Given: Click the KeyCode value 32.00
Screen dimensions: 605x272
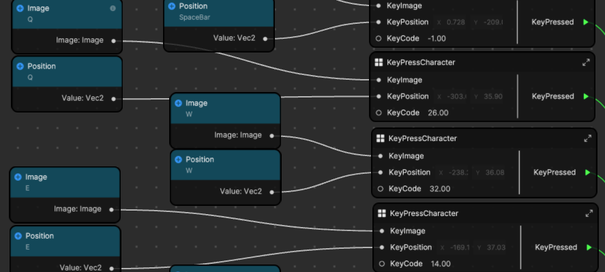Looking at the screenshot, I should tap(440, 189).
